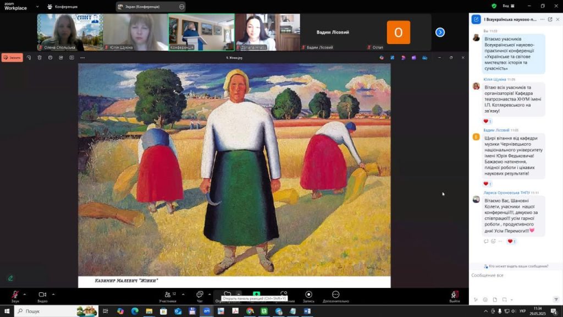The height and width of the screenshot is (317, 563).
Task: Click the green security shield icon
Action: 494,6
